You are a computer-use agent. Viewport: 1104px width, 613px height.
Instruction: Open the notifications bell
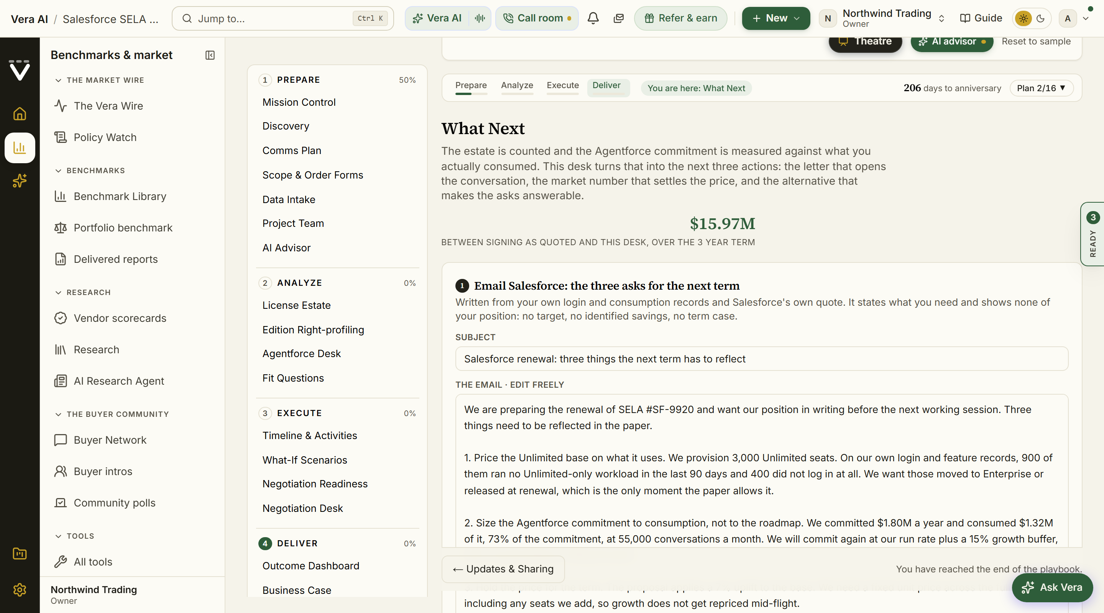point(593,18)
